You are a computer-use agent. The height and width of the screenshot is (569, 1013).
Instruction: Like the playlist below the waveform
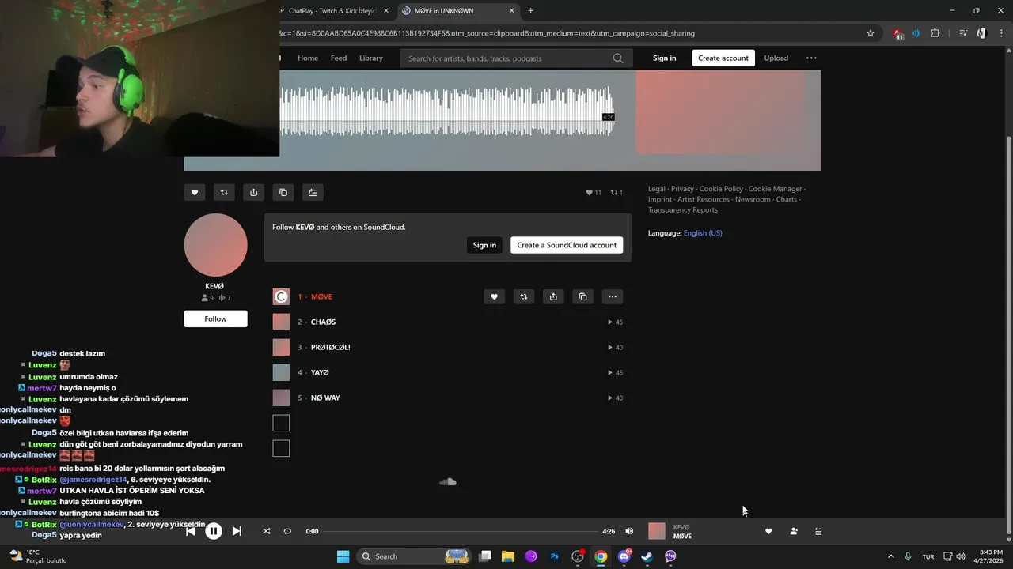click(x=194, y=192)
